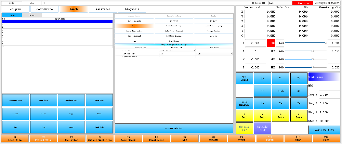Open the mode dropdown in top bar

pos(280,3)
